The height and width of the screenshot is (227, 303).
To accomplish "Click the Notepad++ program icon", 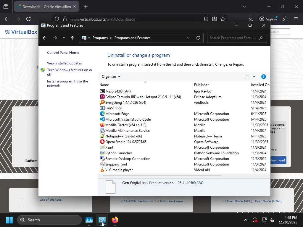I will pyautogui.click(x=102, y=136).
